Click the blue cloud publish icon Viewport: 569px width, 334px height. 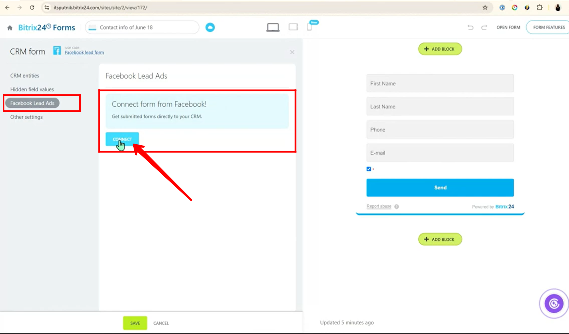tap(210, 27)
